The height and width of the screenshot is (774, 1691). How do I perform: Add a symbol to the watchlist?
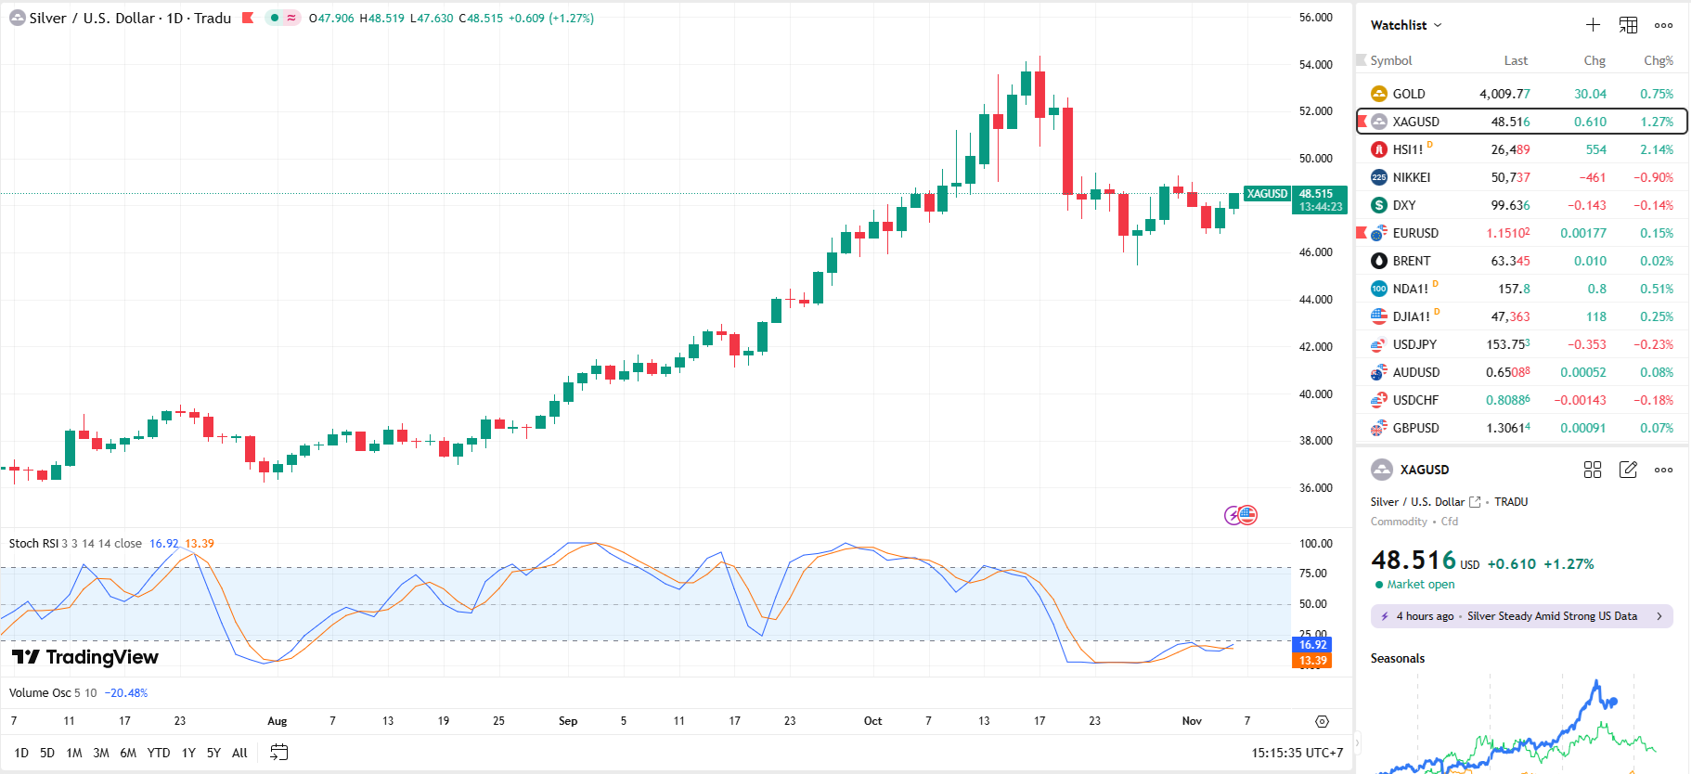tap(1593, 25)
